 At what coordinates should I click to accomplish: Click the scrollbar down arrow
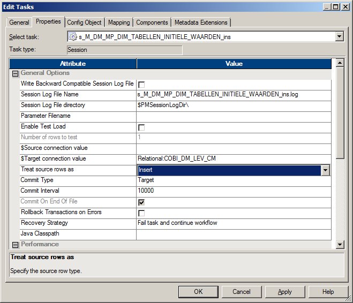[339, 245]
